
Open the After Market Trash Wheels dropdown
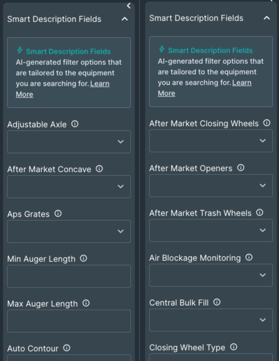tap(211, 230)
